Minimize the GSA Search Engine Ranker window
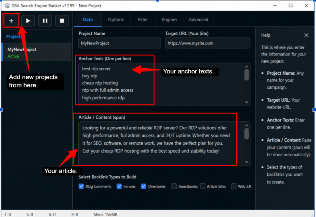 click(275, 6)
